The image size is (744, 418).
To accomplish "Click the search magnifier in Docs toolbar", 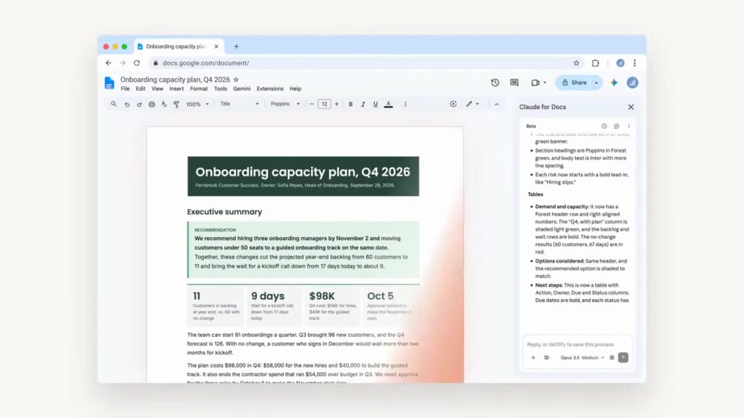I will coord(113,104).
